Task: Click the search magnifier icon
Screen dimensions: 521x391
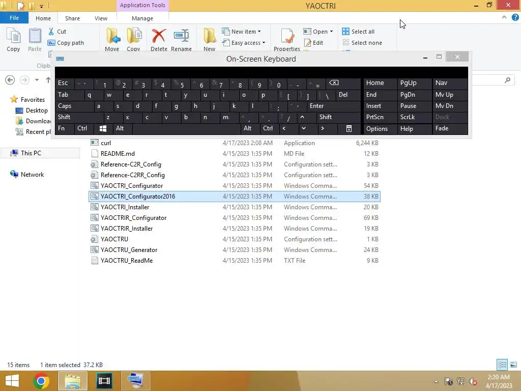Action: pyautogui.click(x=507, y=80)
